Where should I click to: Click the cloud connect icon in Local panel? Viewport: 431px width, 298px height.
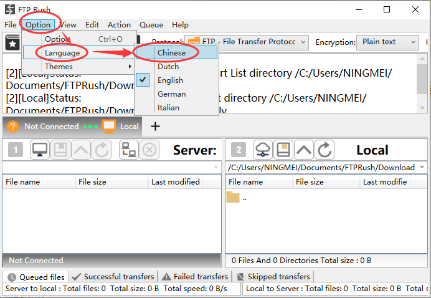click(x=263, y=150)
